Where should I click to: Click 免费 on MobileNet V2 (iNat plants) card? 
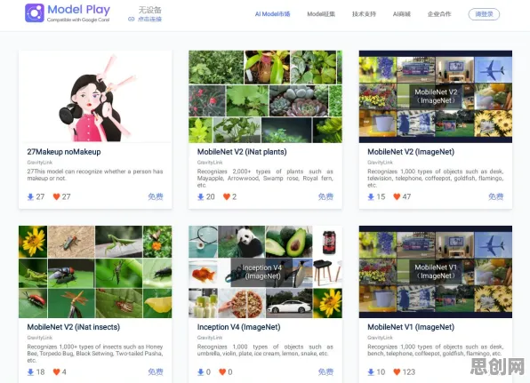tap(325, 196)
